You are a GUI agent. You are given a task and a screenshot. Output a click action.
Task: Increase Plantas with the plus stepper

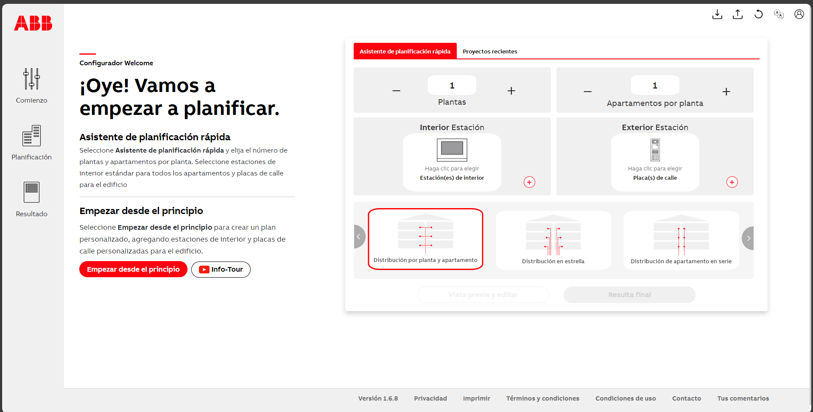click(x=511, y=90)
